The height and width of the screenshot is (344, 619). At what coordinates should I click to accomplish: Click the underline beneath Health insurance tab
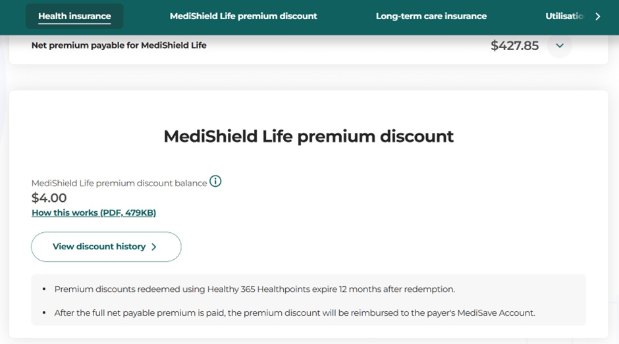[74, 24]
